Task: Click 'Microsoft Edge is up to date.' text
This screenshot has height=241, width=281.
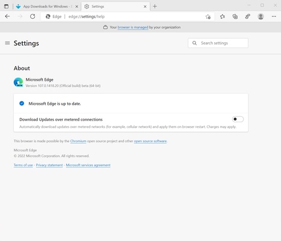Action: [55, 104]
